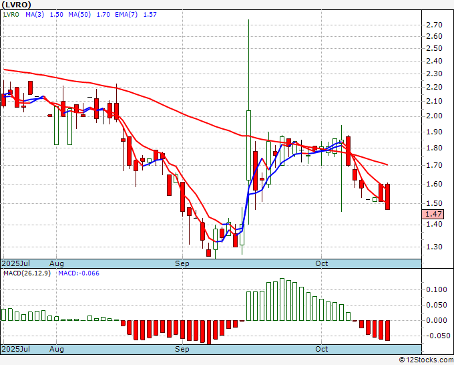Image resolution: width=454 pixels, height=365 pixels.
Task: Click the Aug label on price chart axis
Action: tap(57, 263)
